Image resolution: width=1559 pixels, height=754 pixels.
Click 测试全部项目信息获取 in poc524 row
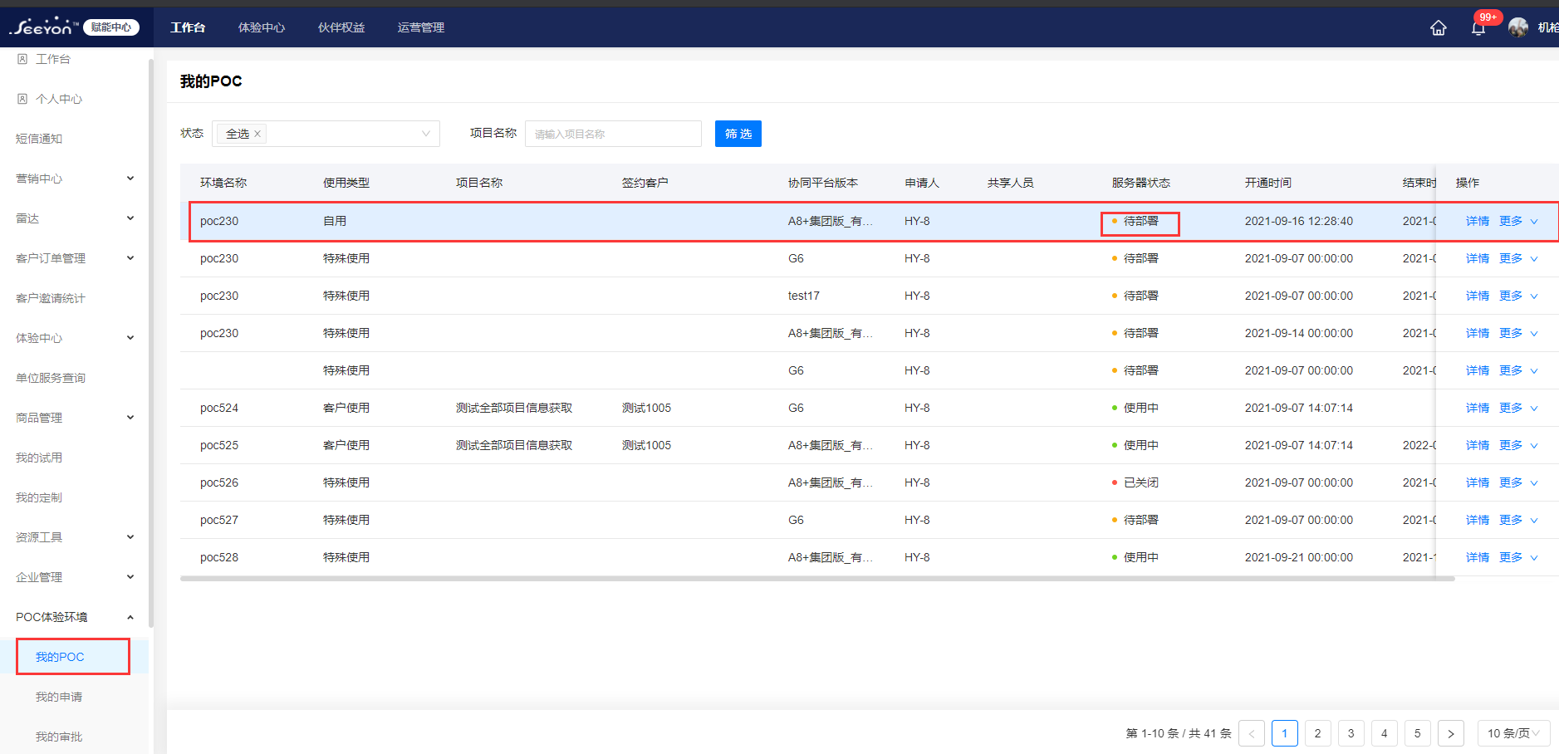(514, 408)
